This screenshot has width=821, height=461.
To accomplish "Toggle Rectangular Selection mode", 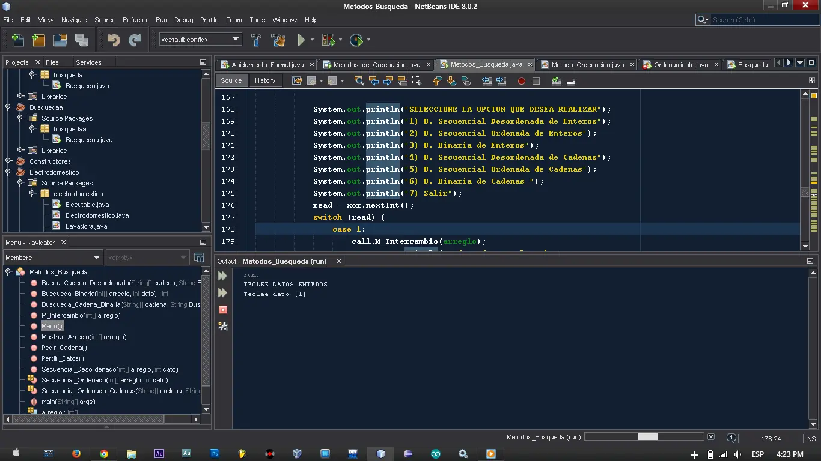I will point(417,80).
